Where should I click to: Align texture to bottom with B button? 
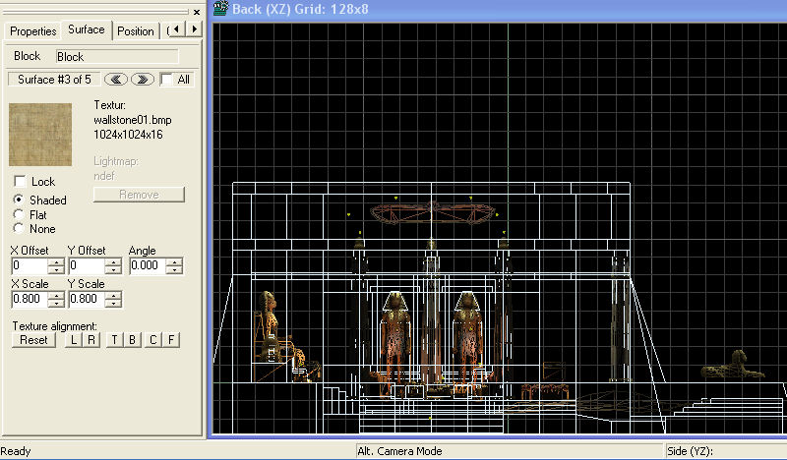pos(132,340)
